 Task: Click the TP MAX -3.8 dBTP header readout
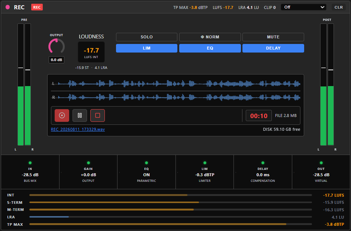(190, 7)
